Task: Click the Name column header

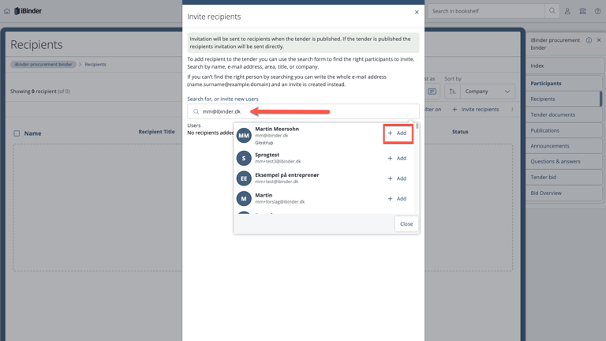Action: [32, 133]
